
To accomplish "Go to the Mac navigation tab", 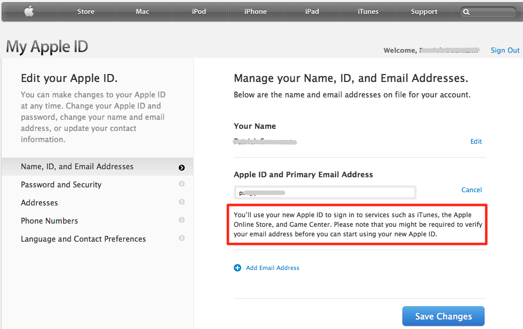I will click(142, 12).
